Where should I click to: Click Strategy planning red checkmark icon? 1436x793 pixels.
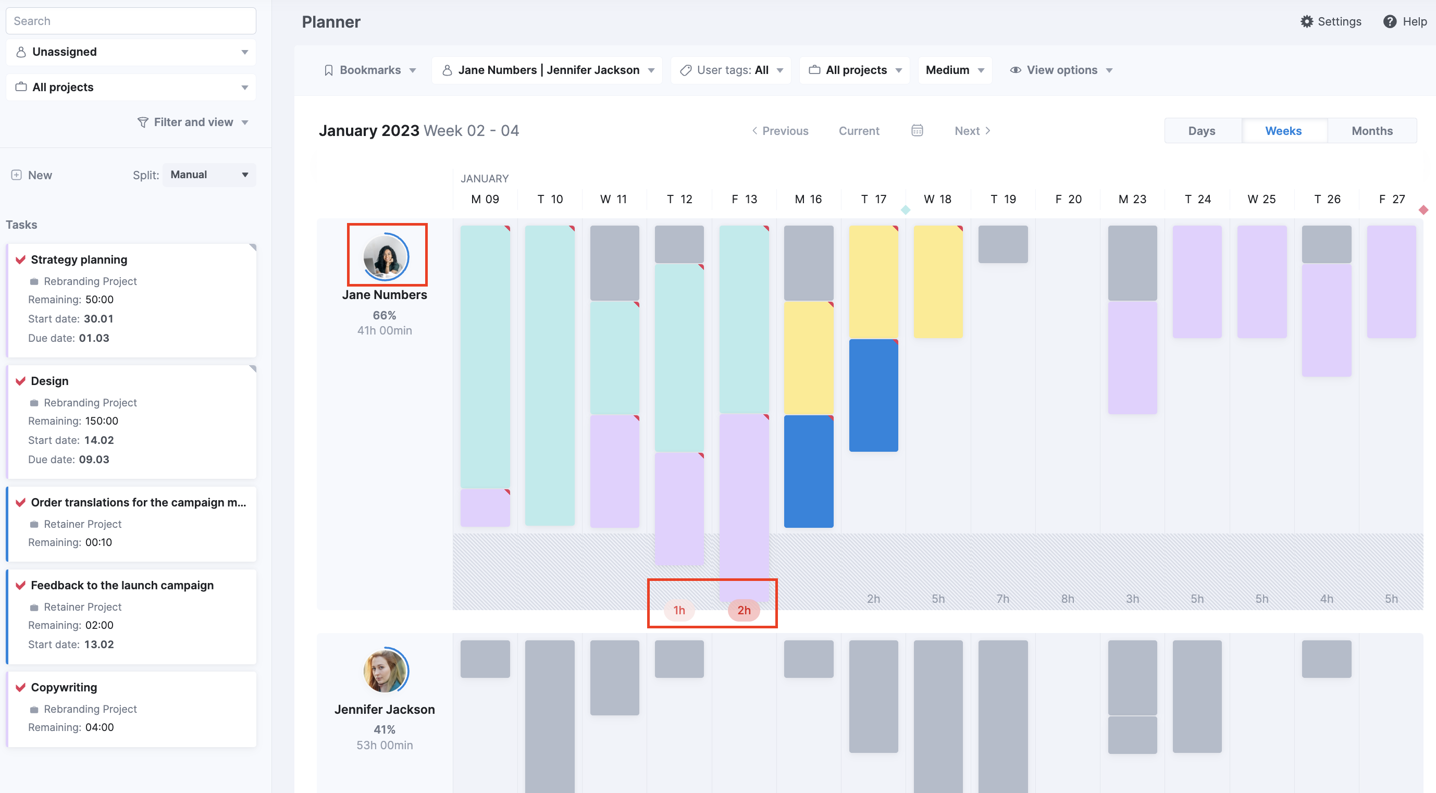point(21,259)
